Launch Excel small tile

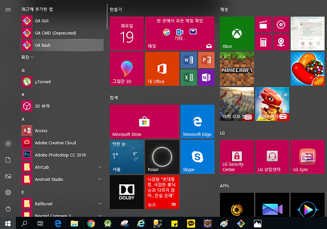(x=188, y=78)
